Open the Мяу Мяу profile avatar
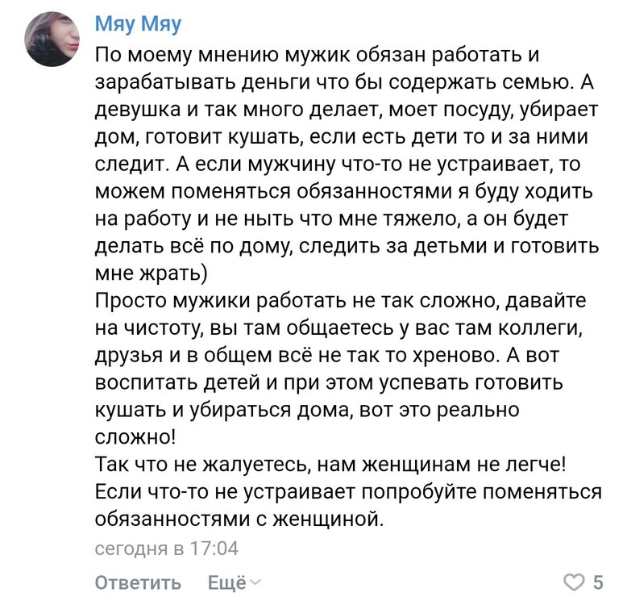 (52, 38)
